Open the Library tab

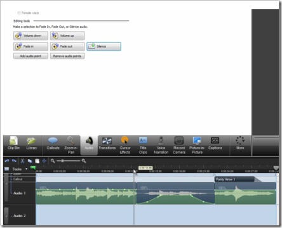[31, 144]
